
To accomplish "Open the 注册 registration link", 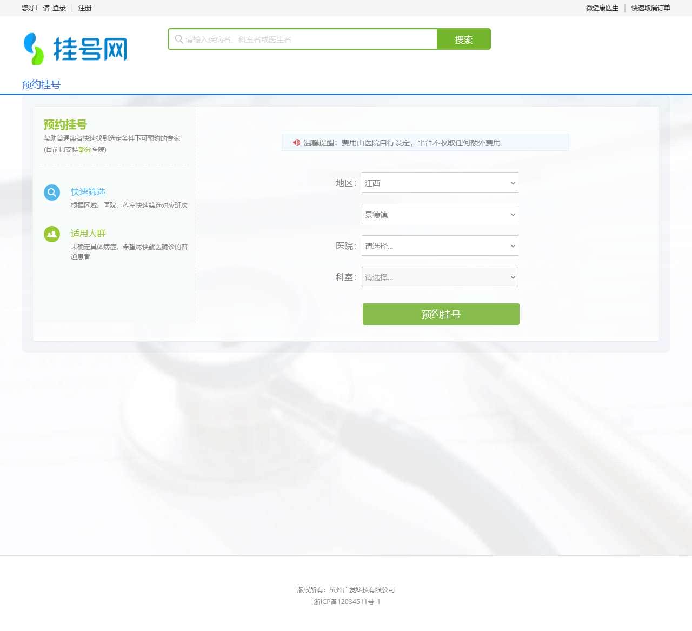I will pos(84,8).
